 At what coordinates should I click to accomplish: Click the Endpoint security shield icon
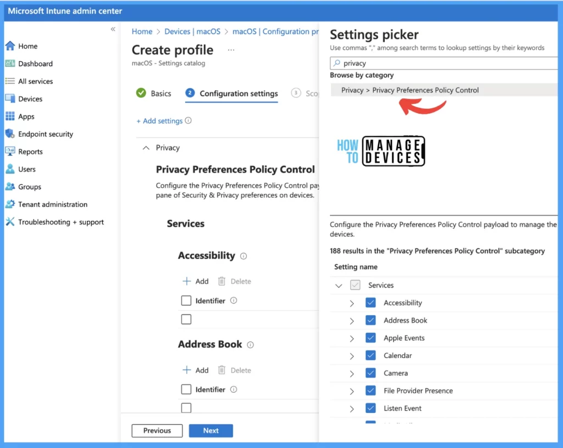[10, 133]
